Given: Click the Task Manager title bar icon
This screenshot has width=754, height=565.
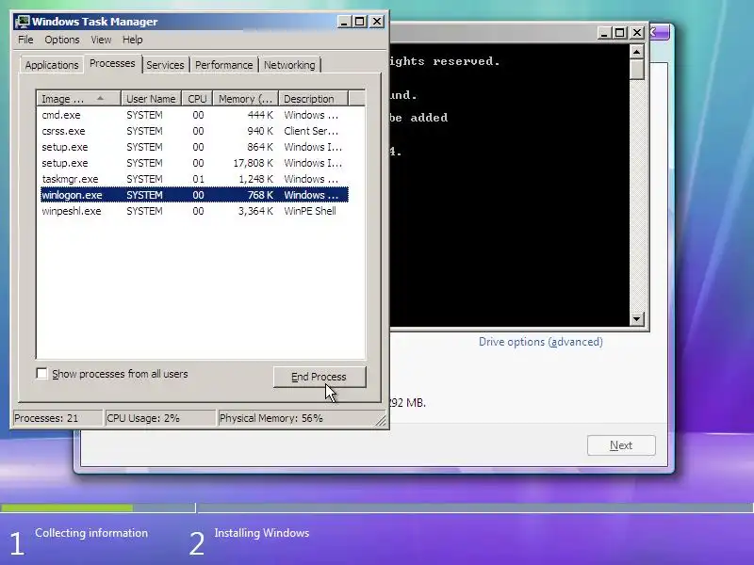Looking at the screenshot, I should tap(22, 22).
